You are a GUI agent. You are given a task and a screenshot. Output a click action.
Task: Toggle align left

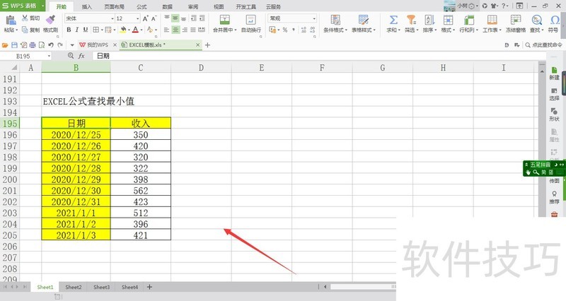coord(166,30)
